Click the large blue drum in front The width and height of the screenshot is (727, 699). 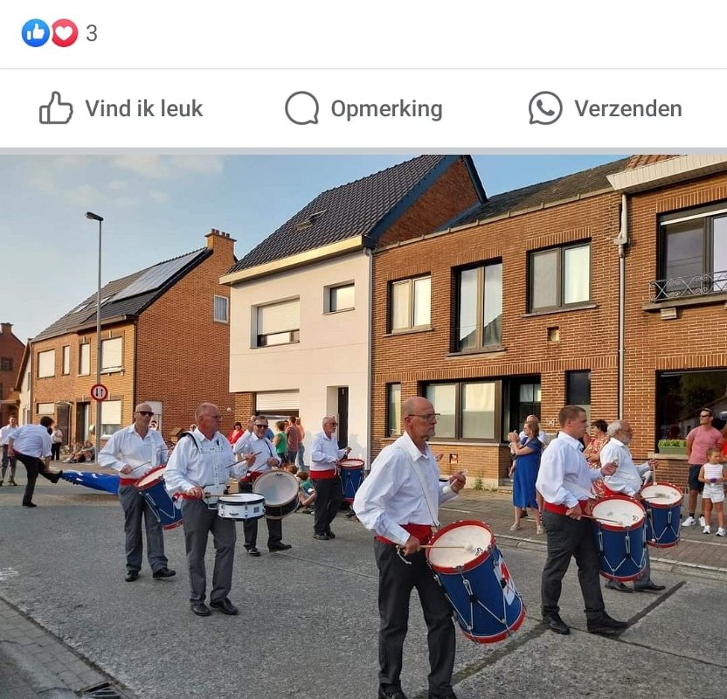tap(476, 581)
